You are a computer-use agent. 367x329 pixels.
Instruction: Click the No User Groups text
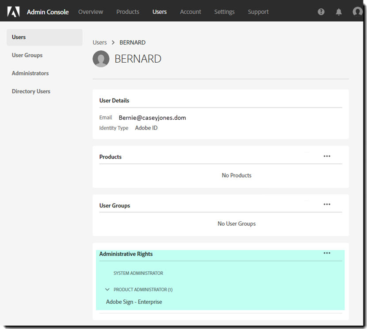click(x=237, y=224)
